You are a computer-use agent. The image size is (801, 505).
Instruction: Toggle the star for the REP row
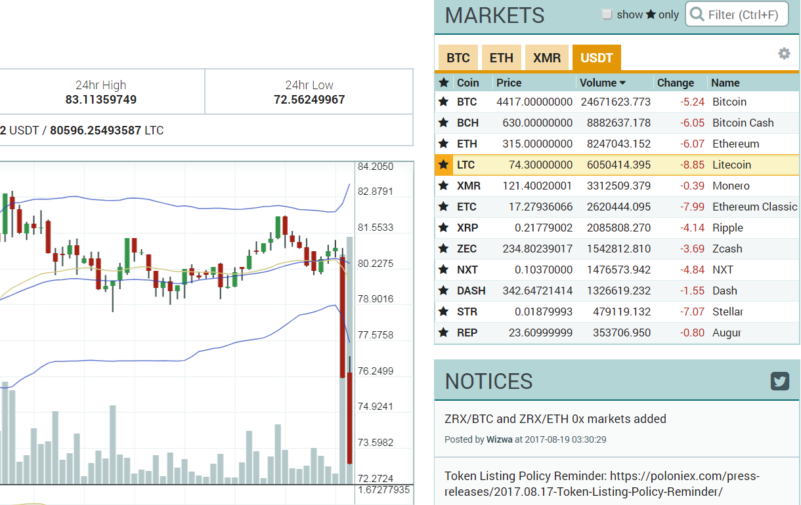pyautogui.click(x=444, y=333)
